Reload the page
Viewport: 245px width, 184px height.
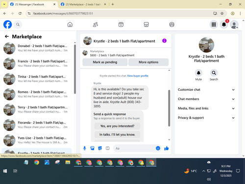[20, 13]
